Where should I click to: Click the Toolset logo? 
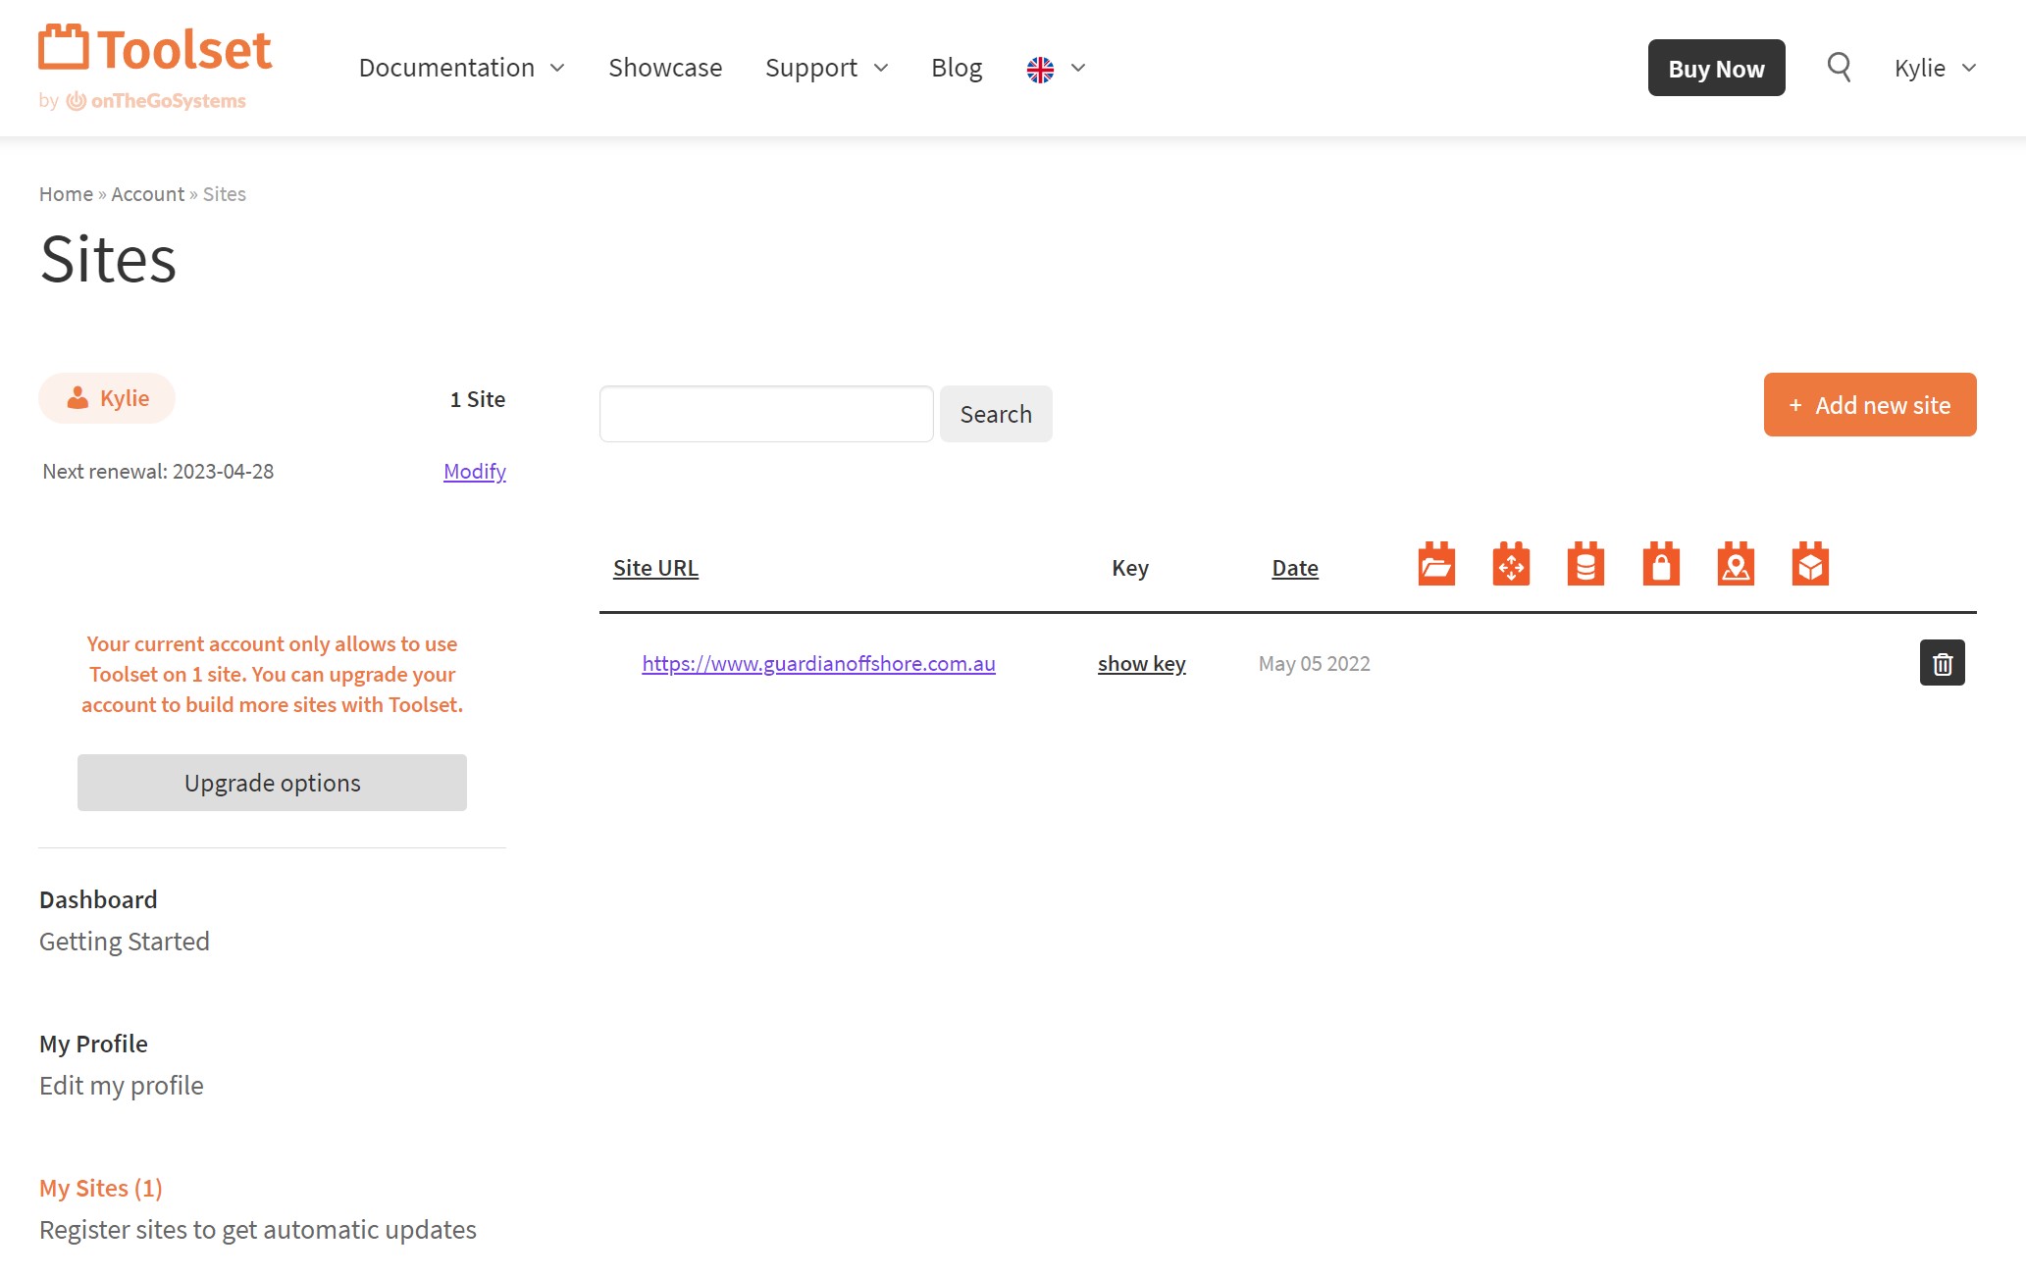155,49
